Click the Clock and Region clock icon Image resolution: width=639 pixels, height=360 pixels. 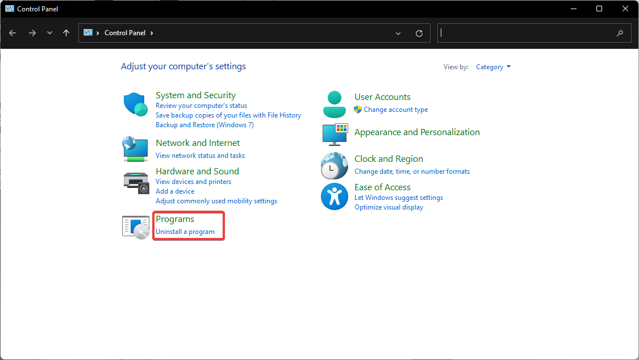(x=334, y=165)
